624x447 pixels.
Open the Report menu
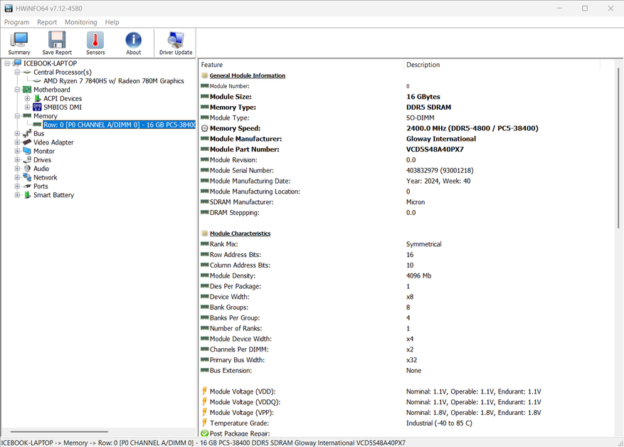[x=47, y=22]
